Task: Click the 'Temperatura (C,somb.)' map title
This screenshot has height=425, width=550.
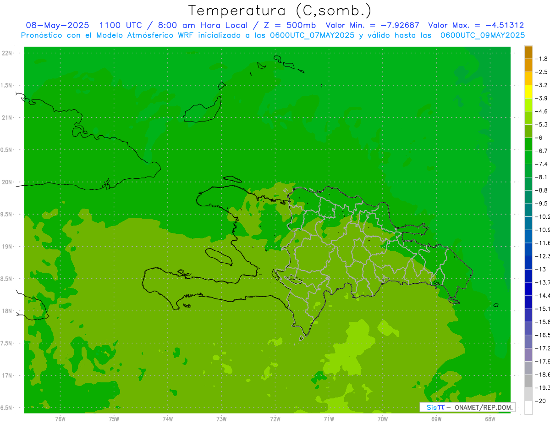Action: (x=280, y=11)
